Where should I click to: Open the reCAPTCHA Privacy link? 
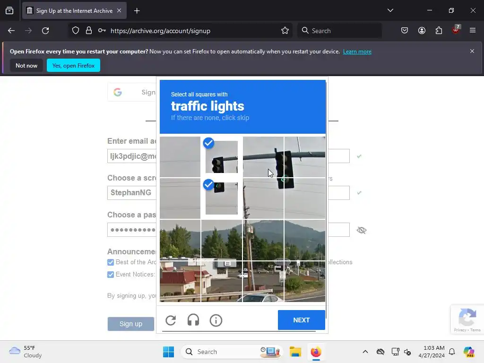coord(459,330)
